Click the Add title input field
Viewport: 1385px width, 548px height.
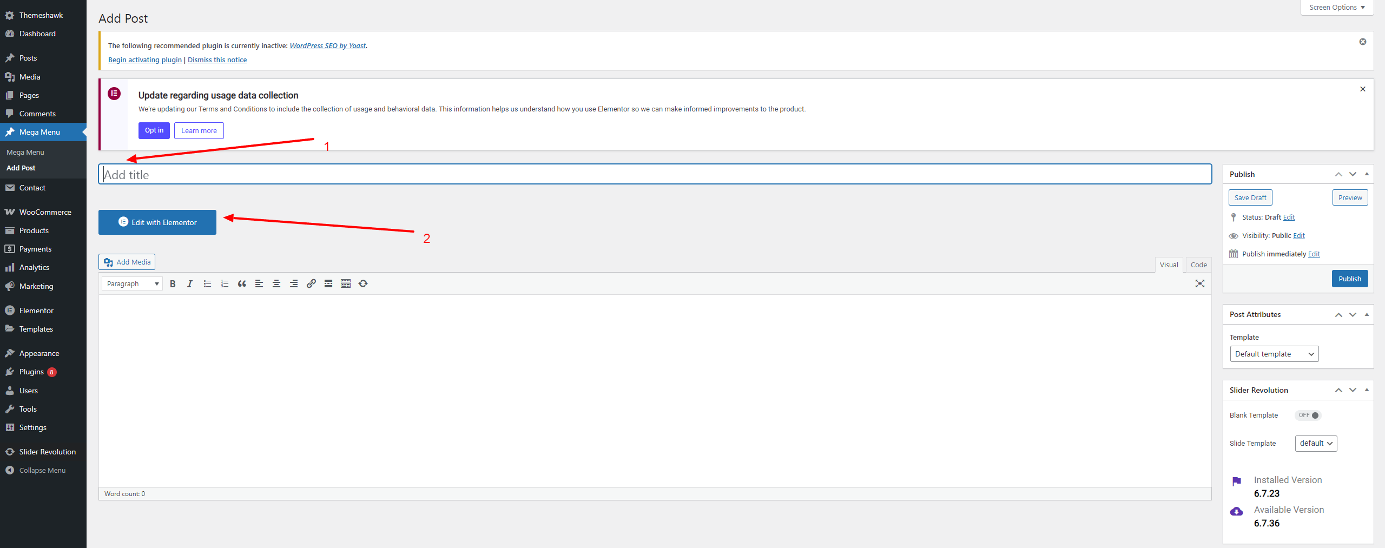point(655,174)
